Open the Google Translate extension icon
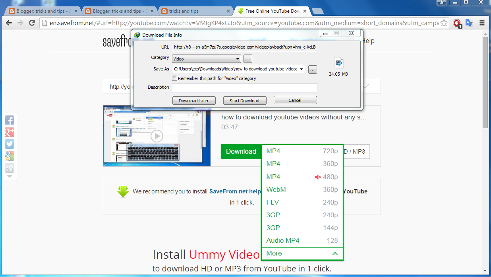This screenshot has height=277, width=491. pyautogui.click(x=469, y=23)
